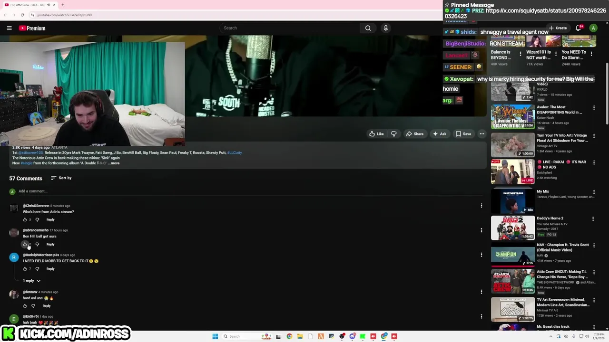Screen dimensions: 609x342
Task: Share the video
Action: pyautogui.click(x=414, y=134)
